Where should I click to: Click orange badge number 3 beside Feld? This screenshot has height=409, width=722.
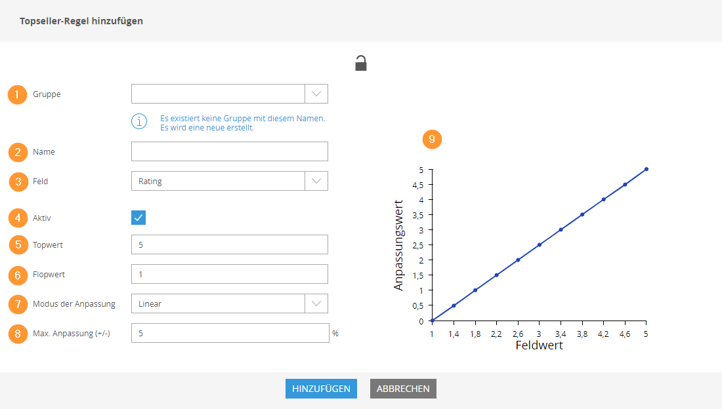coord(18,182)
